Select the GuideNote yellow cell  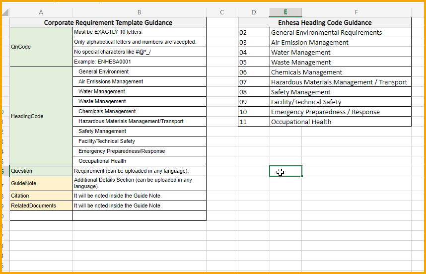tap(41, 183)
